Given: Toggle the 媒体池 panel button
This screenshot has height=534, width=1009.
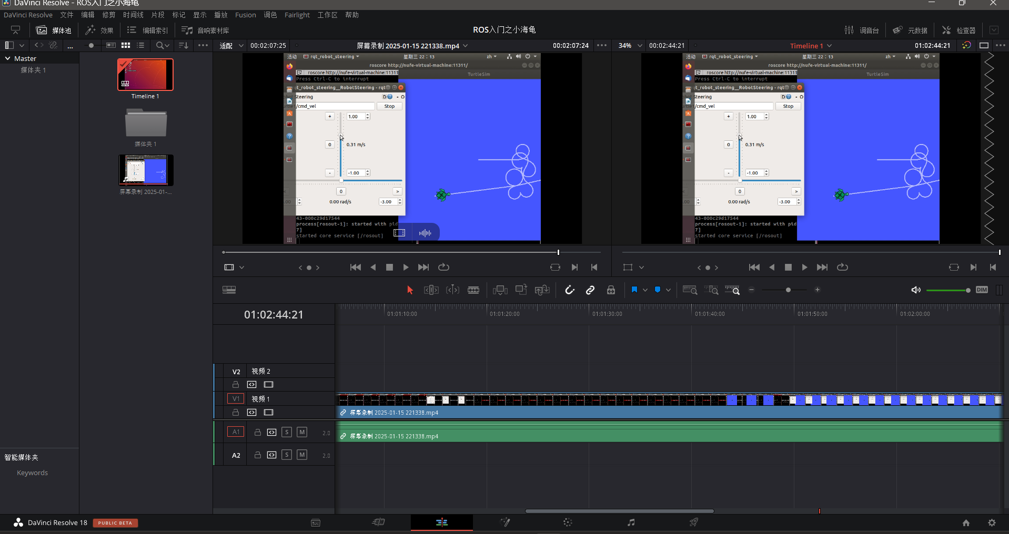Looking at the screenshot, I should [x=54, y=30].
